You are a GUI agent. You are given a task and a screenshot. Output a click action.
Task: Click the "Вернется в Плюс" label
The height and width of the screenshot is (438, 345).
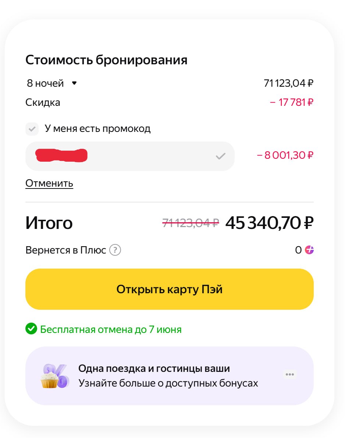(65, 250)
